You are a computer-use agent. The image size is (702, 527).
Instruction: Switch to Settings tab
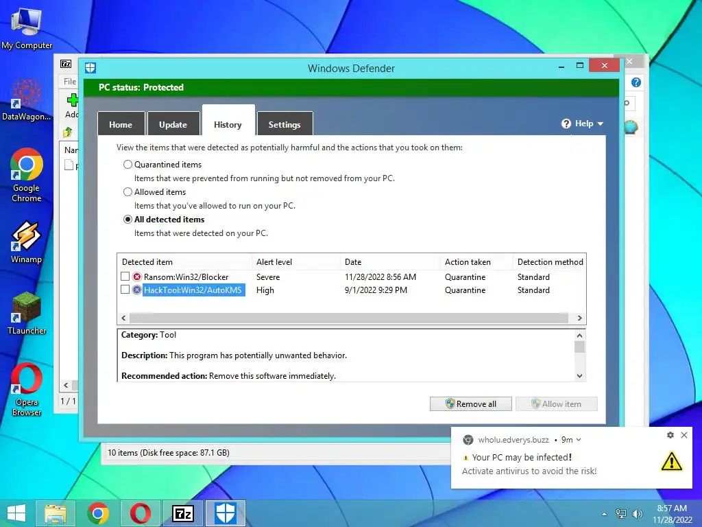[285, 124]
